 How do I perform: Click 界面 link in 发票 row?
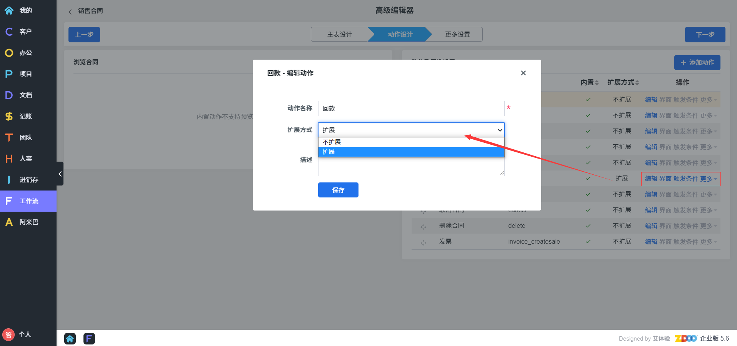[665, 242]
